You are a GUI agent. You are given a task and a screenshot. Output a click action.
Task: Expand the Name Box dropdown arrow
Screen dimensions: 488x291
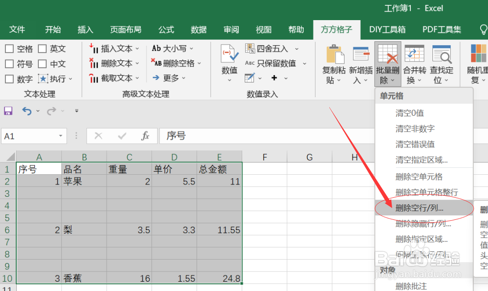[61, 136]
